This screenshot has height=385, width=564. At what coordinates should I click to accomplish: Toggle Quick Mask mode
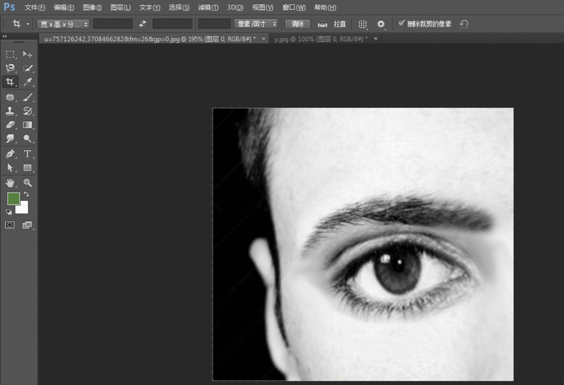coord(10,225)
